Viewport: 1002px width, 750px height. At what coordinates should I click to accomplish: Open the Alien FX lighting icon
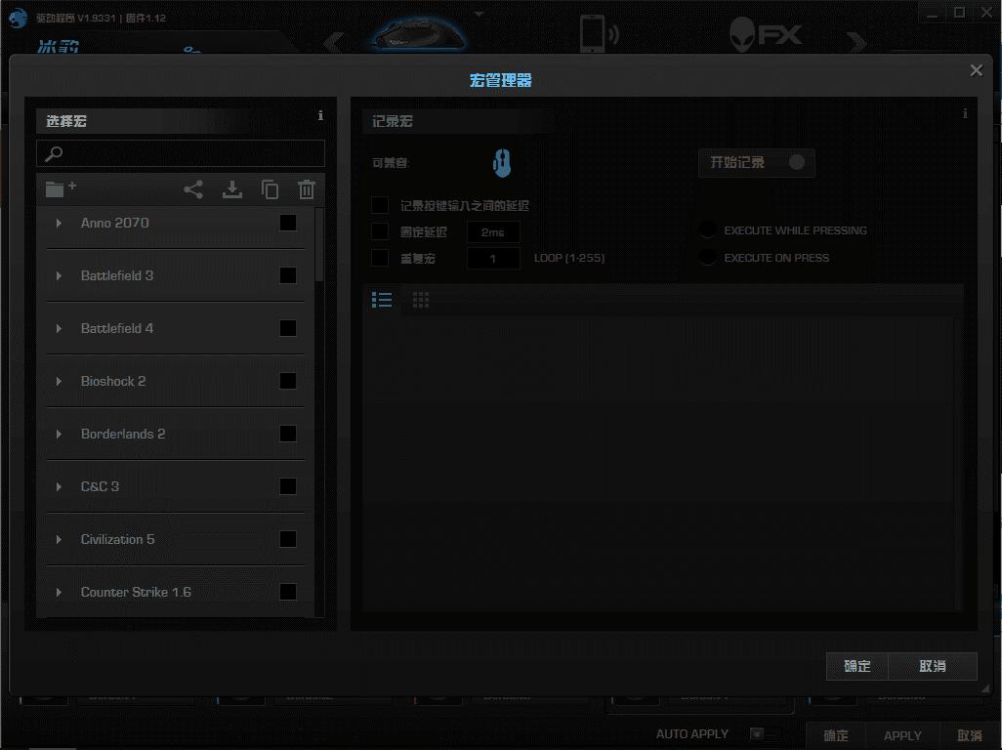(766, 33)
